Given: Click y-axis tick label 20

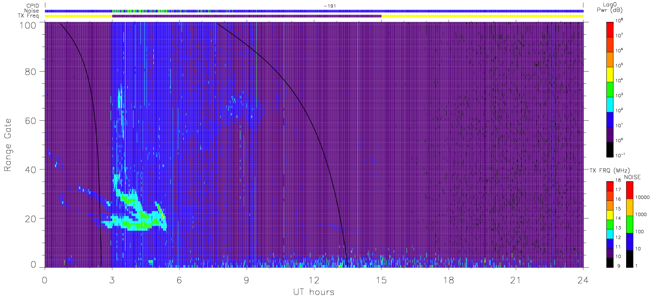Looking at the screenshot, I should click(30, 219).
